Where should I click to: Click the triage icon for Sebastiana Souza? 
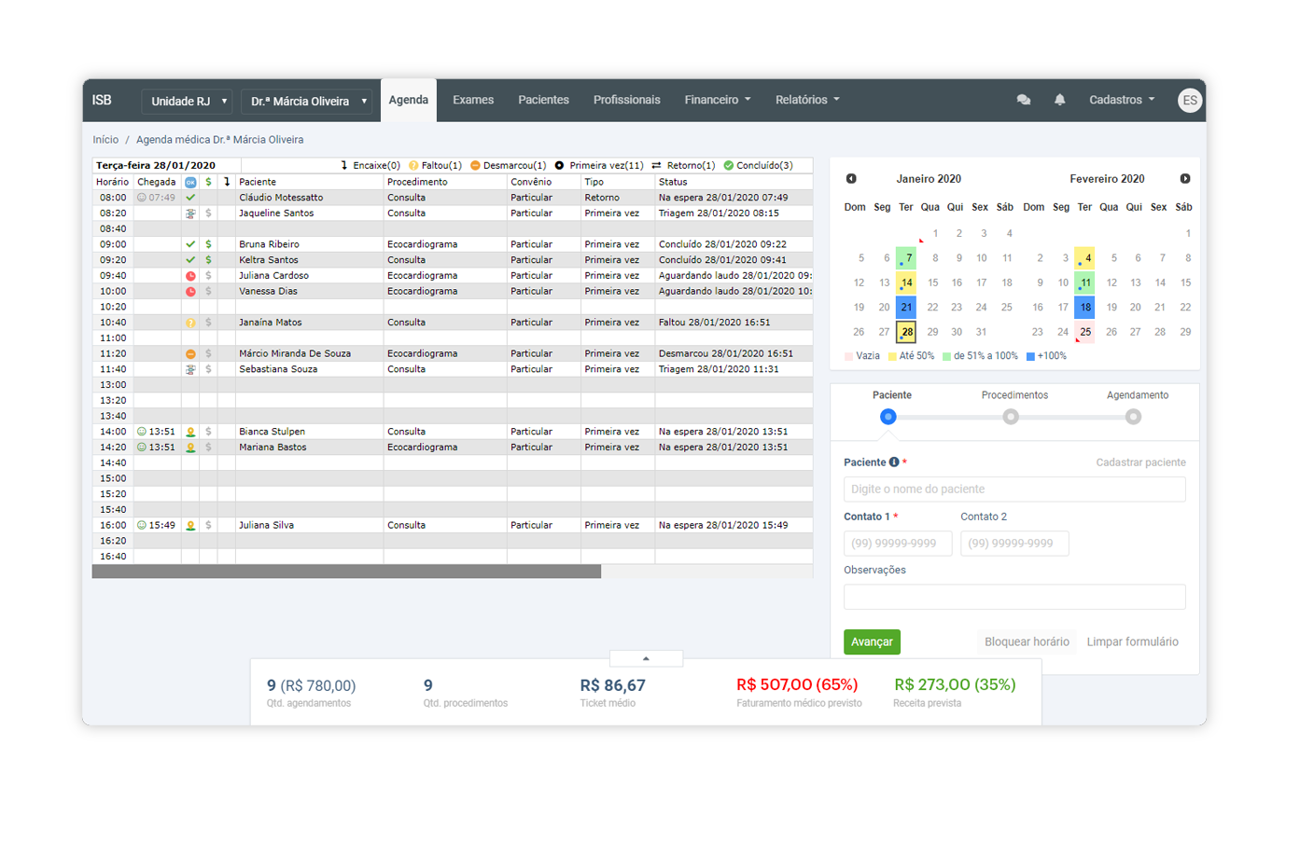coord(190,369)
